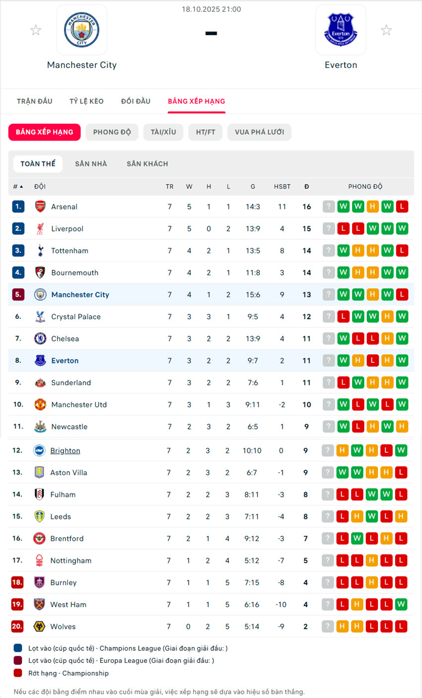Screen dimensions: 422x698
Task: Favorite Manchester City with the star
Action: coord(36,30)
